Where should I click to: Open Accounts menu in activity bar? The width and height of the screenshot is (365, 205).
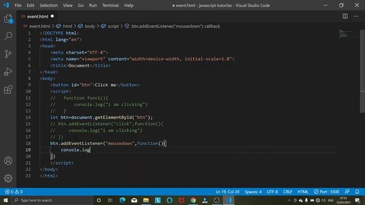click(8, 161)
